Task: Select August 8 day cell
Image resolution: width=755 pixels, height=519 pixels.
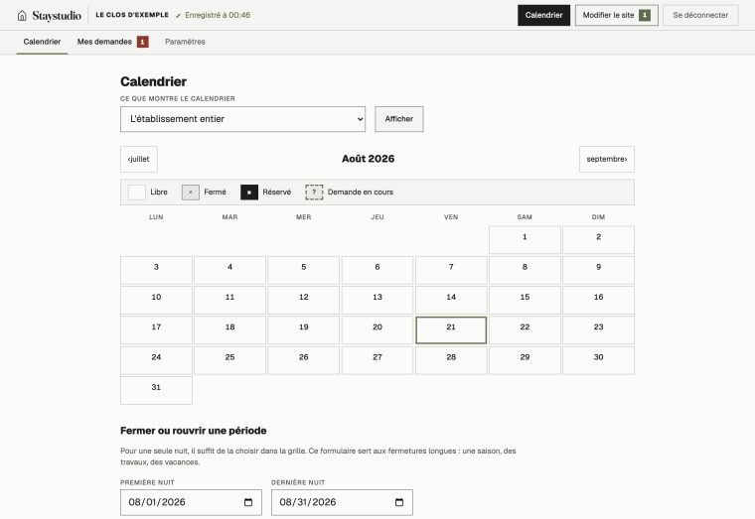Action: click(525, 270)
